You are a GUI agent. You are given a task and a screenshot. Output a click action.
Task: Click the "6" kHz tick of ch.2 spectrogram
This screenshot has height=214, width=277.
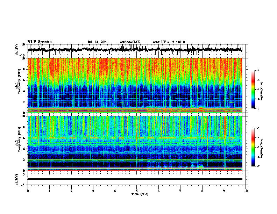(24, 138)
